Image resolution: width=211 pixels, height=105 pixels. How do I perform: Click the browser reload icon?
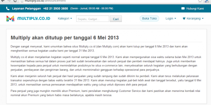15,1
